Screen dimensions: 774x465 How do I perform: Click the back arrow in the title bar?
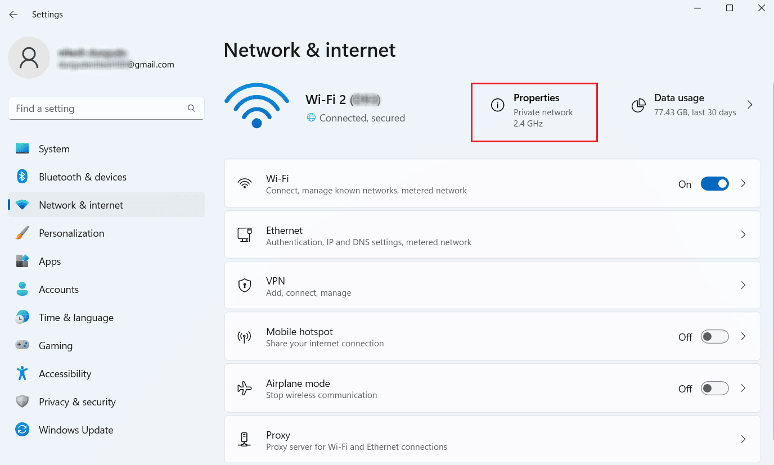click(13, 14)
